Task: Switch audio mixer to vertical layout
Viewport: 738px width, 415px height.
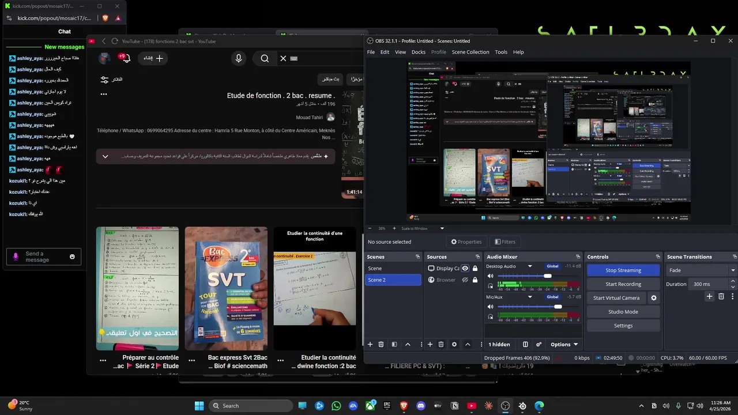Action: click(x=525, y=344)
